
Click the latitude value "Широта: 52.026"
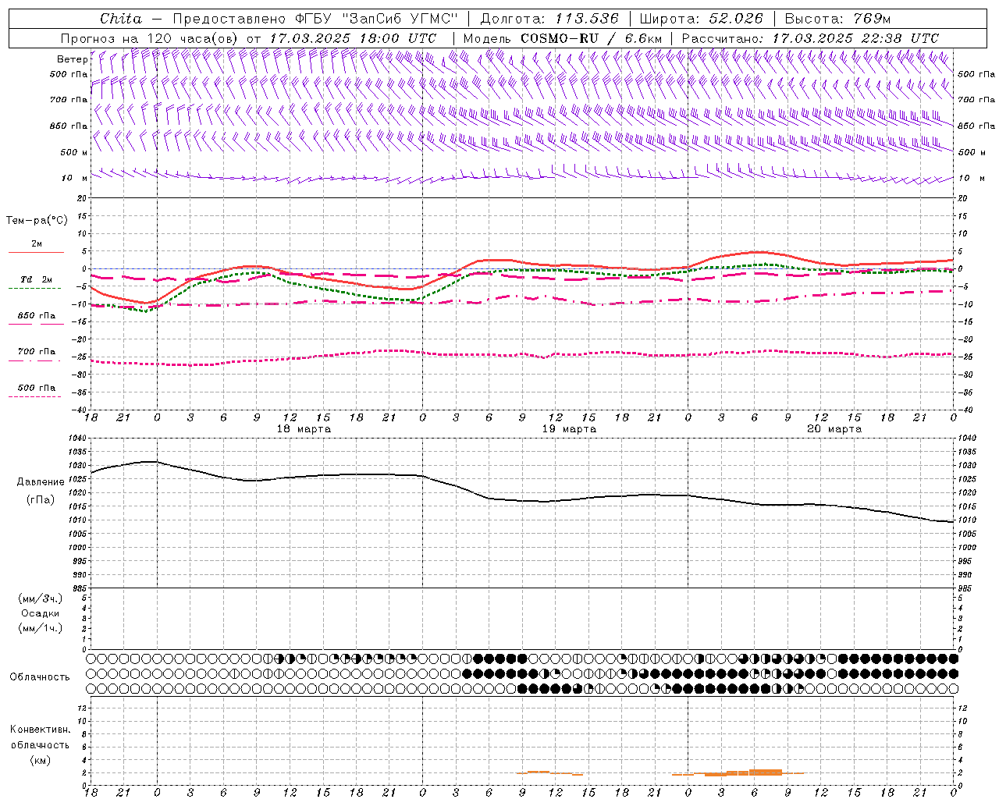701,19
